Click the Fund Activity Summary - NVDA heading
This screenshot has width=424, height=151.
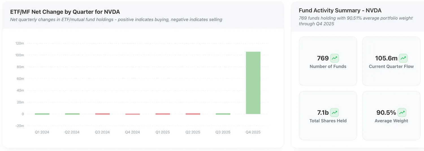(x=340, y=10)
